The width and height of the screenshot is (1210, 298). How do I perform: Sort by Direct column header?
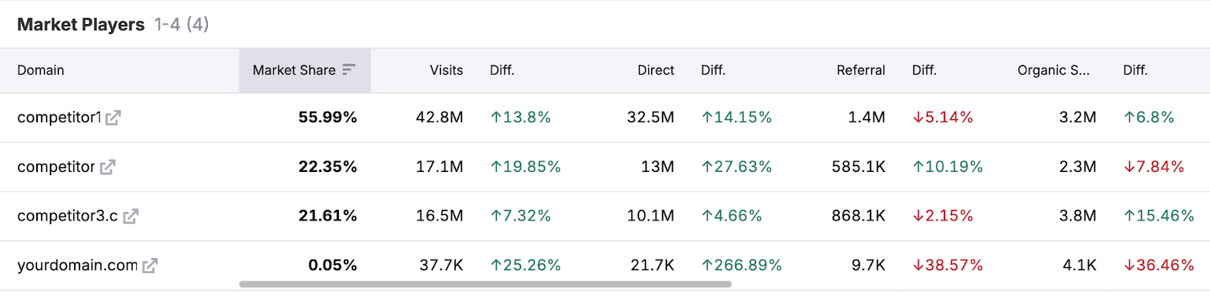click(656, 70)
